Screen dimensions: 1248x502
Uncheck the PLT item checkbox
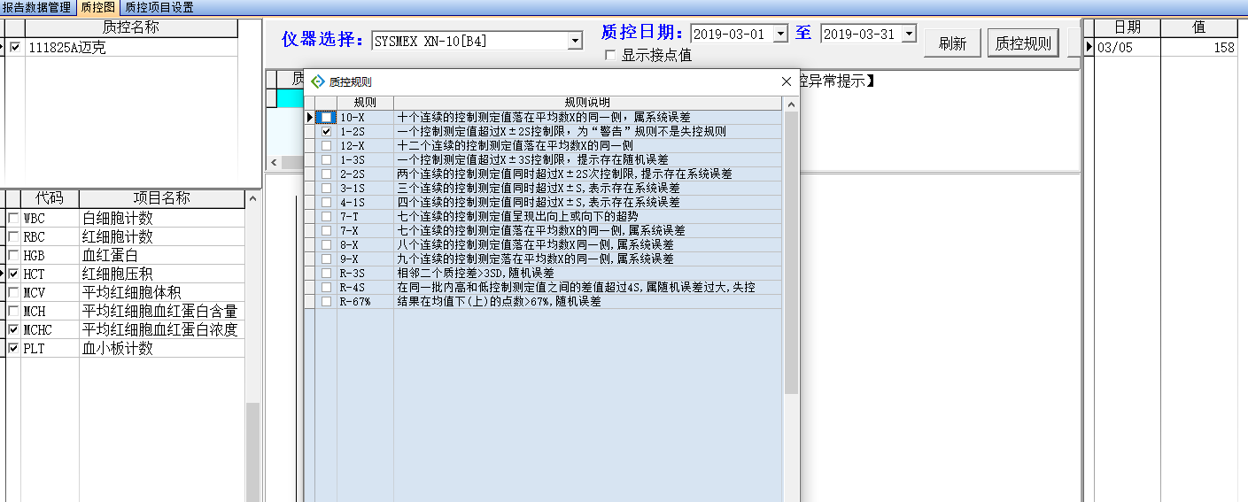point(13,348)
